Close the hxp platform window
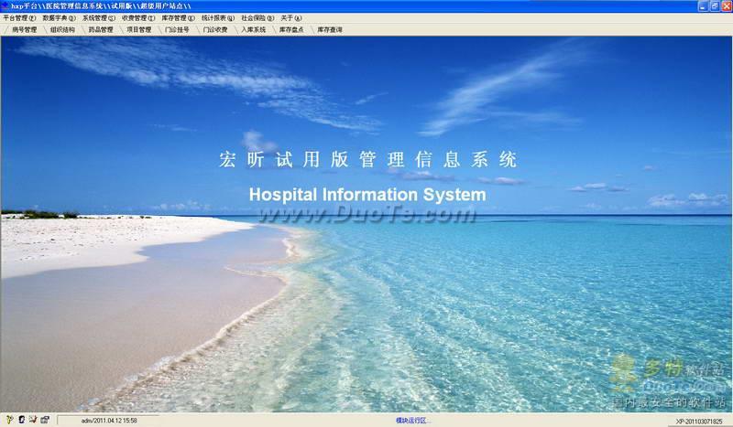733x427 pixels. tap(727, 6)
